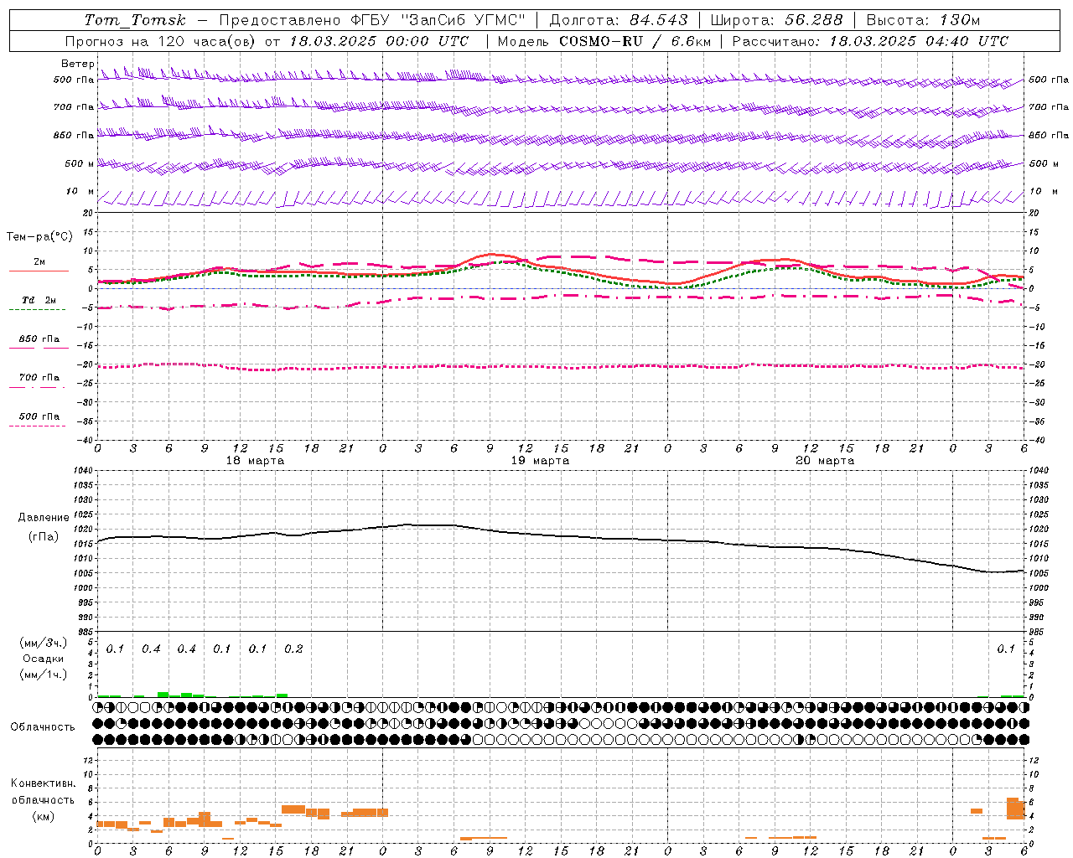The width and height of the screenshot is (1073, 858).
Task: Click the Давление chart label
Action: pyautogui.click(x=44, y=518)
